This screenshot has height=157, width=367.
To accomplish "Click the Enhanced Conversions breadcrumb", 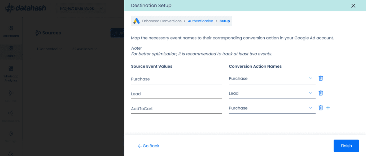I will point(162,21).
